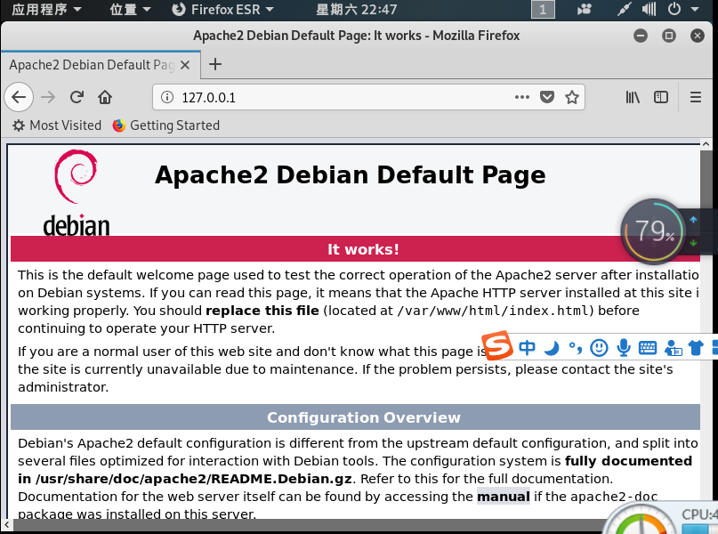The image size is (718, 534).
Task: Open the volume indicator in top panel
Action: point(649,9)
